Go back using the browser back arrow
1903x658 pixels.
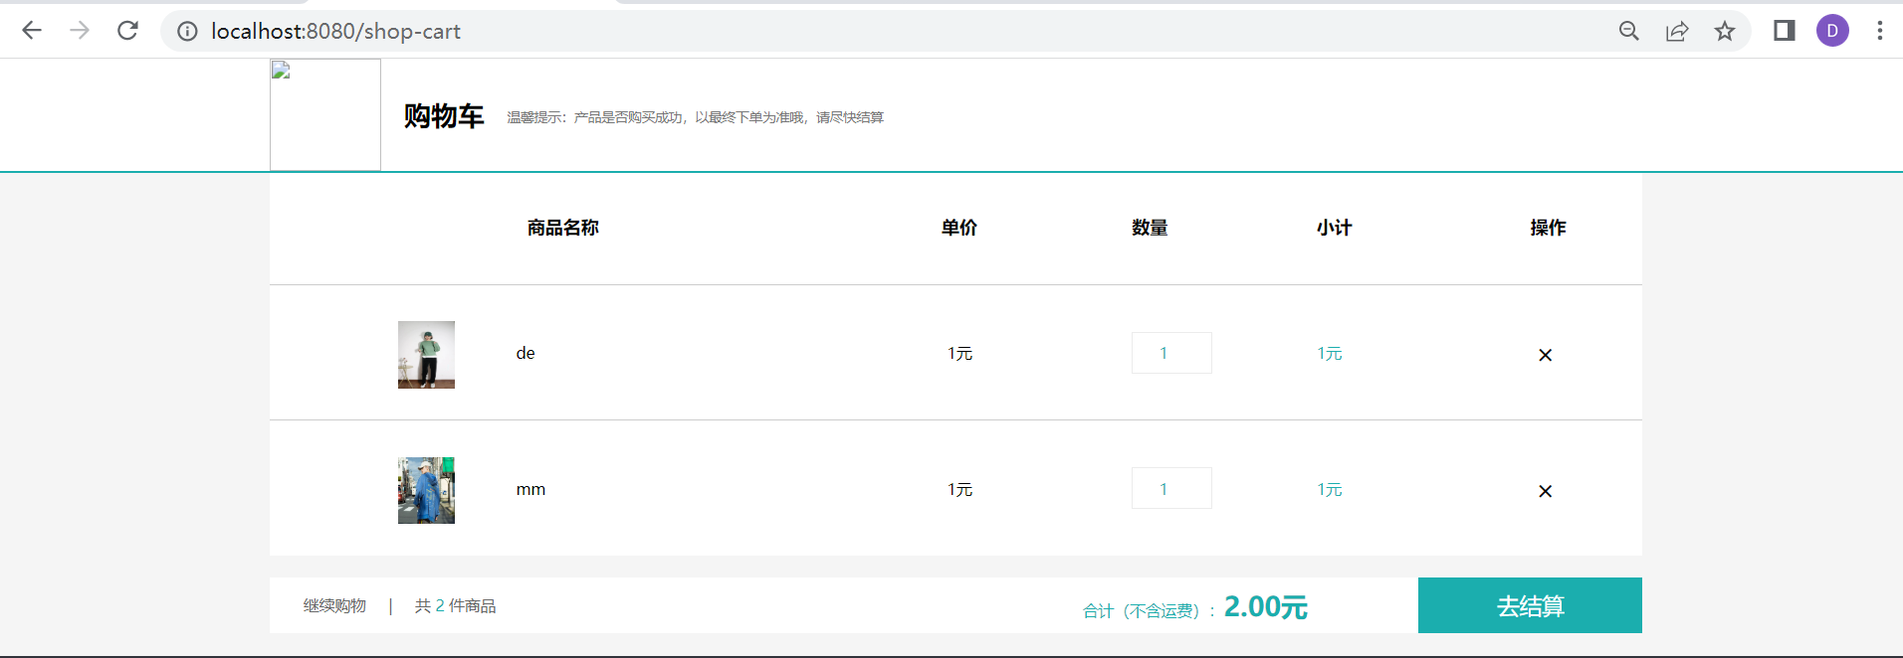(x=32, y=31)
